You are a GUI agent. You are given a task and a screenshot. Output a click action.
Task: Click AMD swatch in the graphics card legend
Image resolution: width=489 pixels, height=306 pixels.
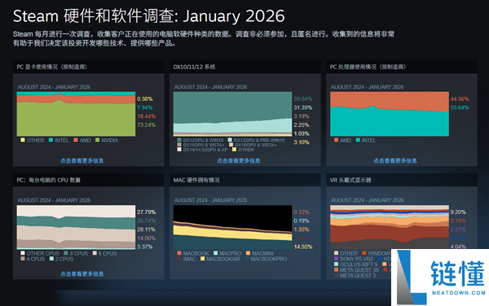point(76,140)
